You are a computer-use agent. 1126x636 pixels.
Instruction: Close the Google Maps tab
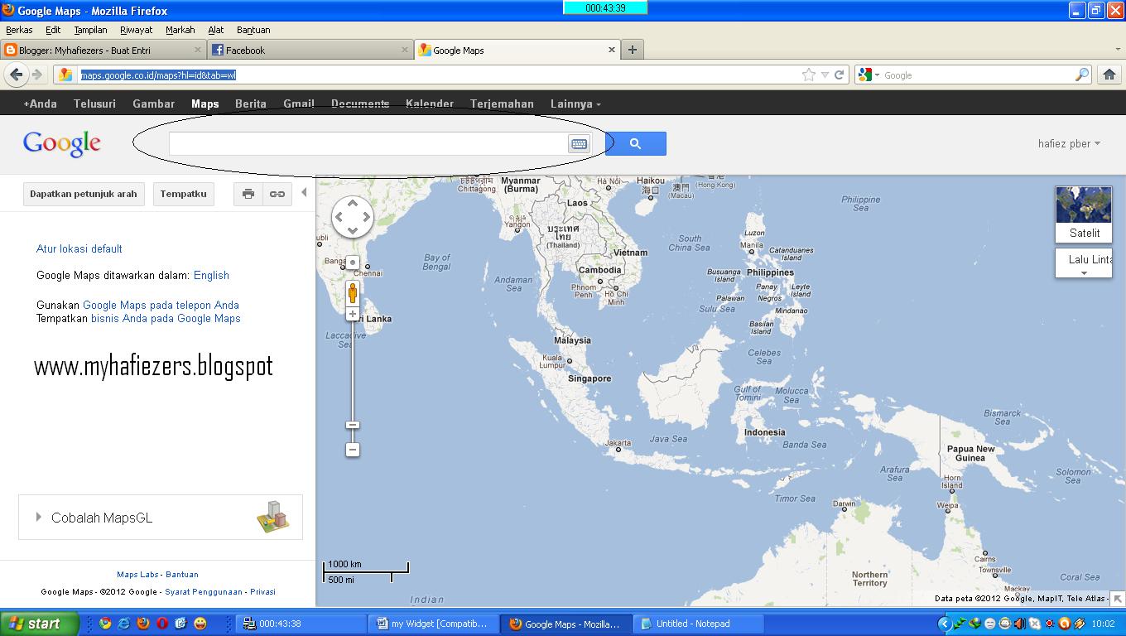[612, 50]
